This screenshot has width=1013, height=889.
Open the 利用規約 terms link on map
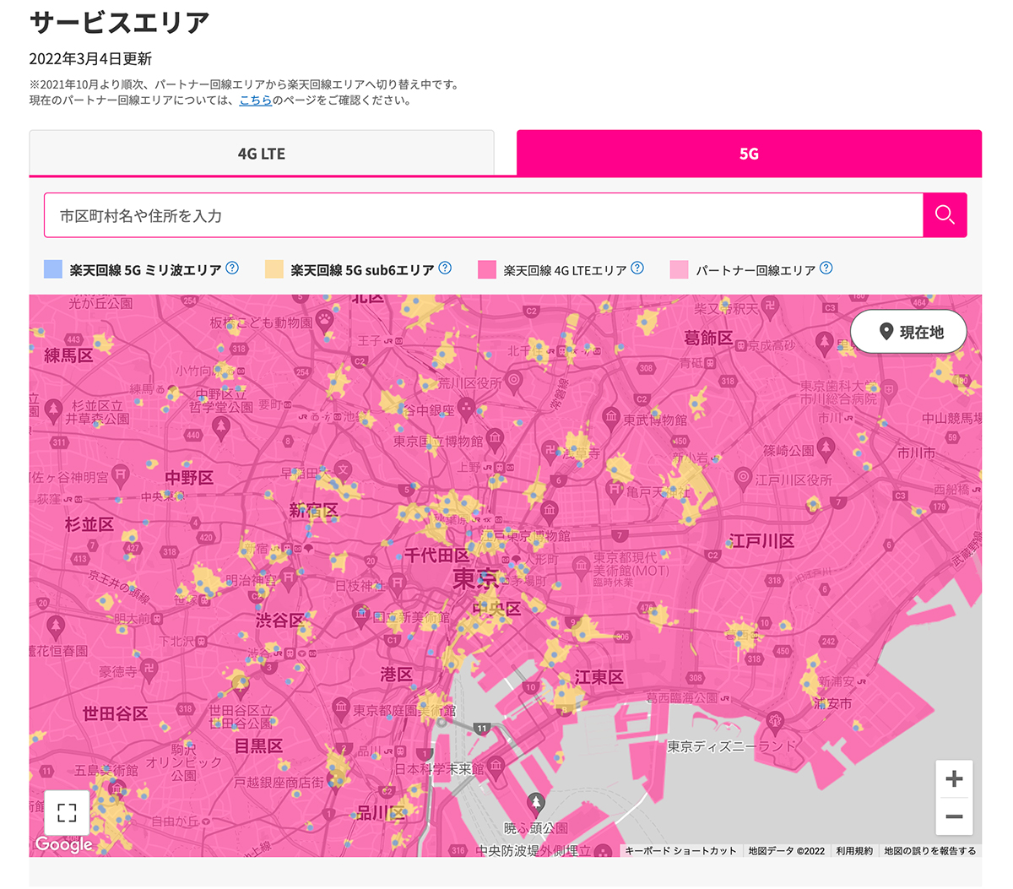(854, 851)
